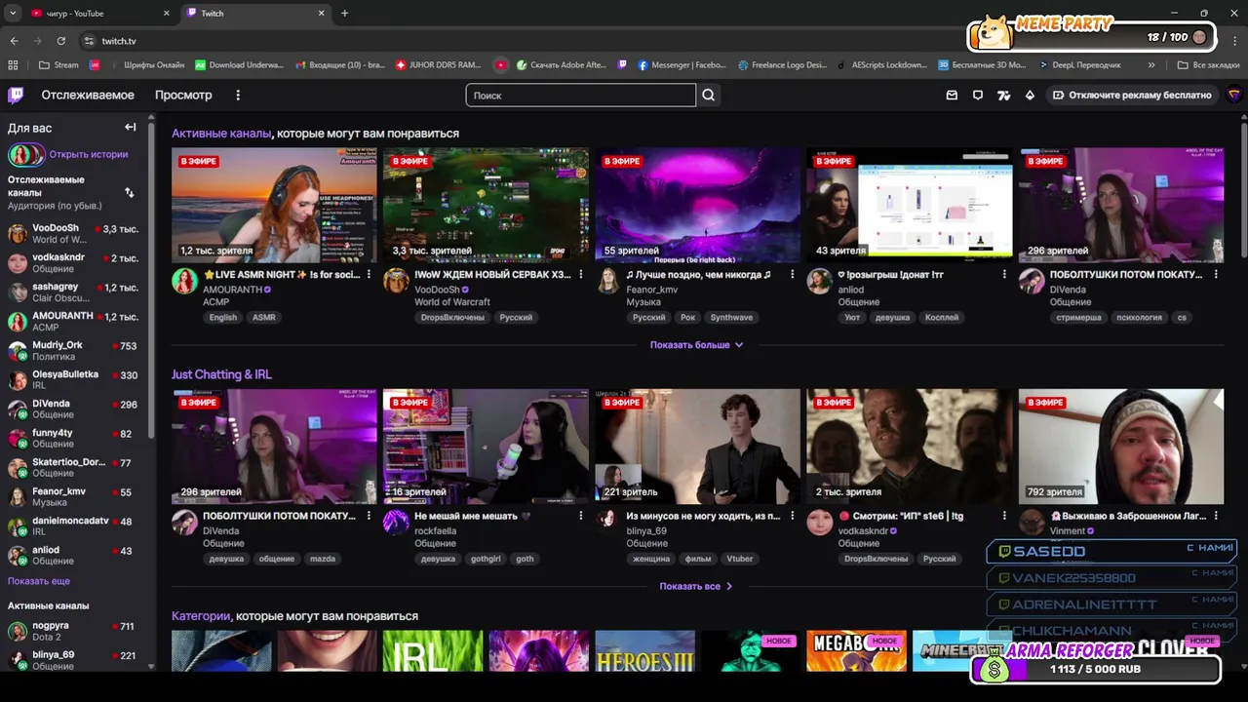
Task: Open options menu for Feanor_kmv stream card
Action: tap(792, 275)
